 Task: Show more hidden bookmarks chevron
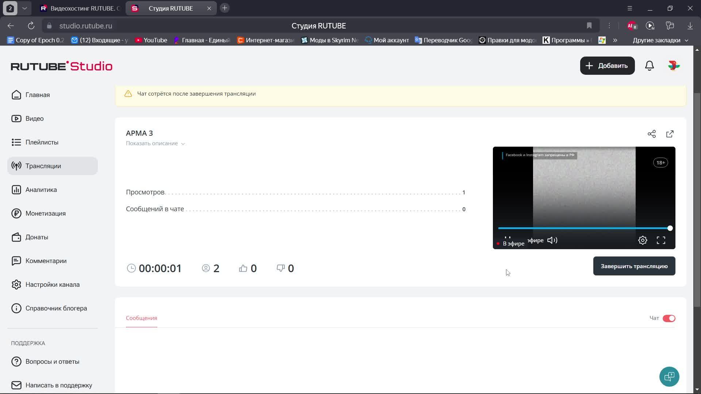[x=615, y=40]
